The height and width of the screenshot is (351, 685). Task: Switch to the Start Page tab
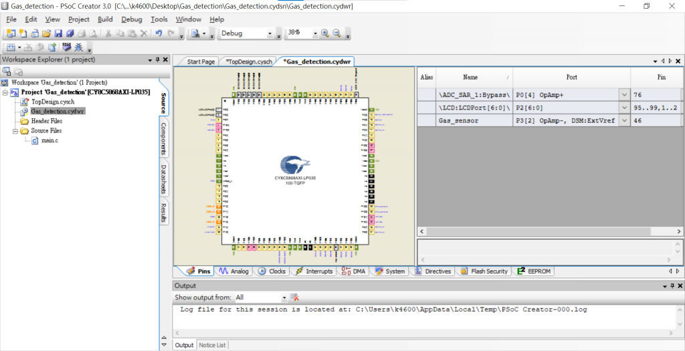coord(201,62)
